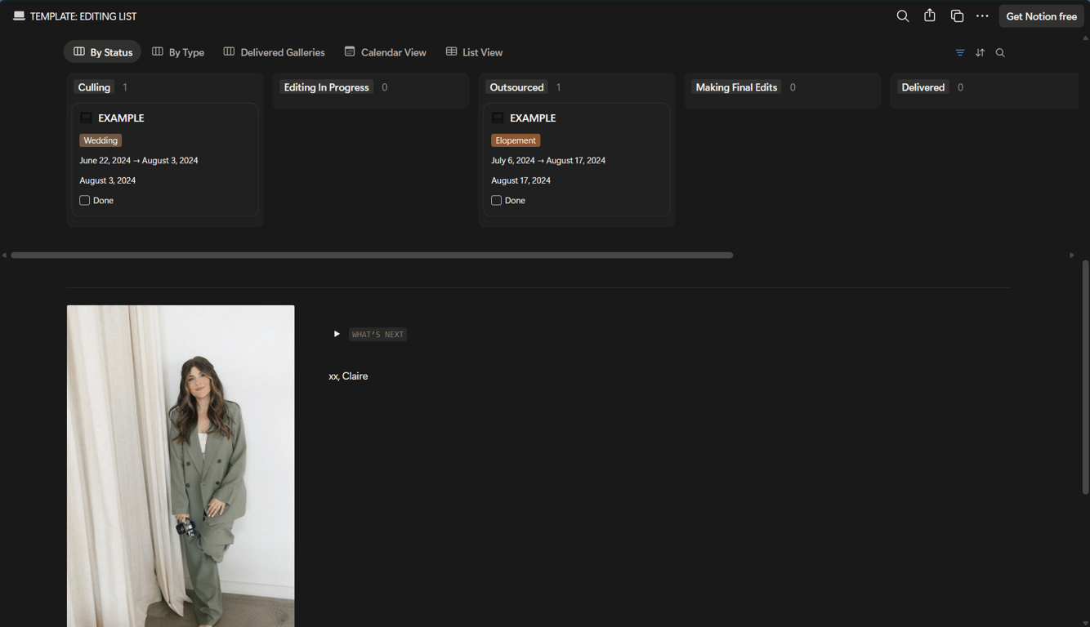Viewport: 1090px width, 627px height.
Task: Click the Culling column header label
Action: pos(94,87)
